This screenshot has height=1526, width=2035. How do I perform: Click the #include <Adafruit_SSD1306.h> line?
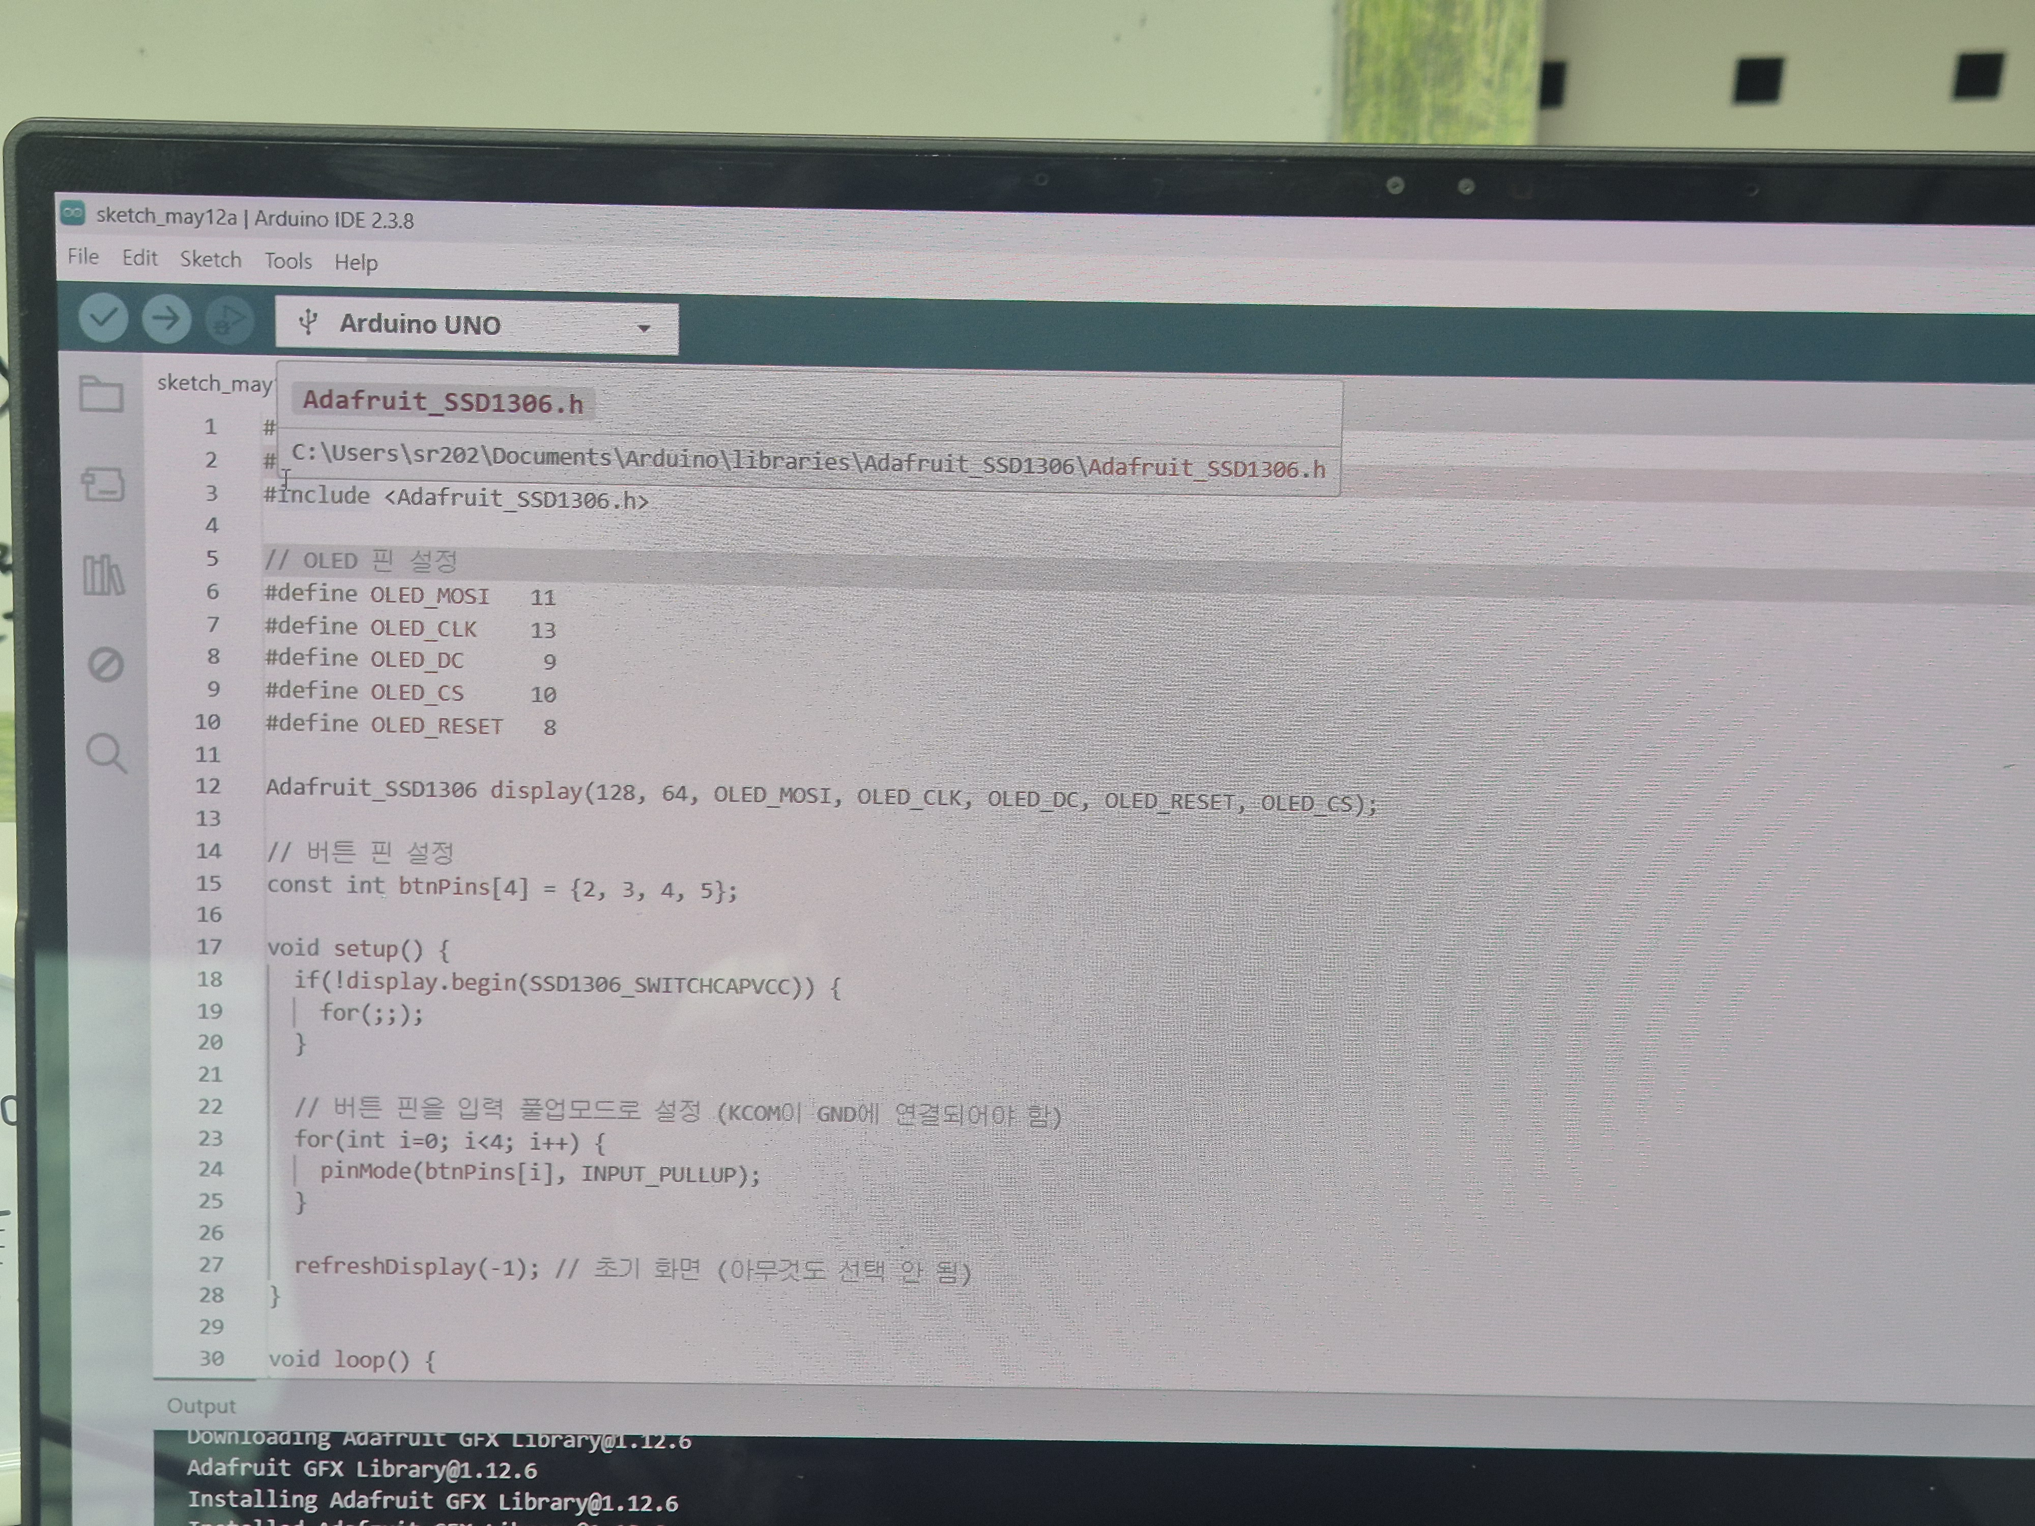pyautogui.click(x=456, y=497)
